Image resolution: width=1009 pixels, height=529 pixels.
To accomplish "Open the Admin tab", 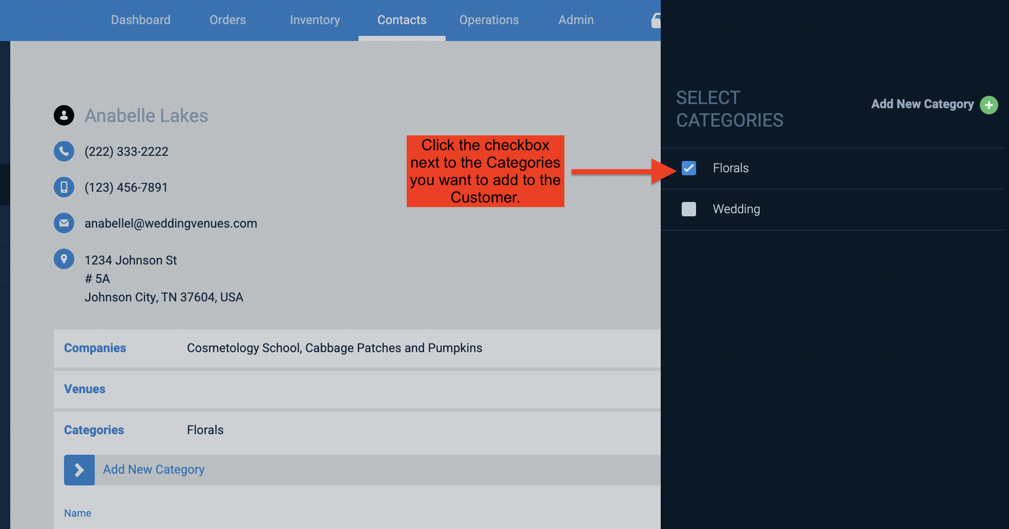I will coord(576,20).
